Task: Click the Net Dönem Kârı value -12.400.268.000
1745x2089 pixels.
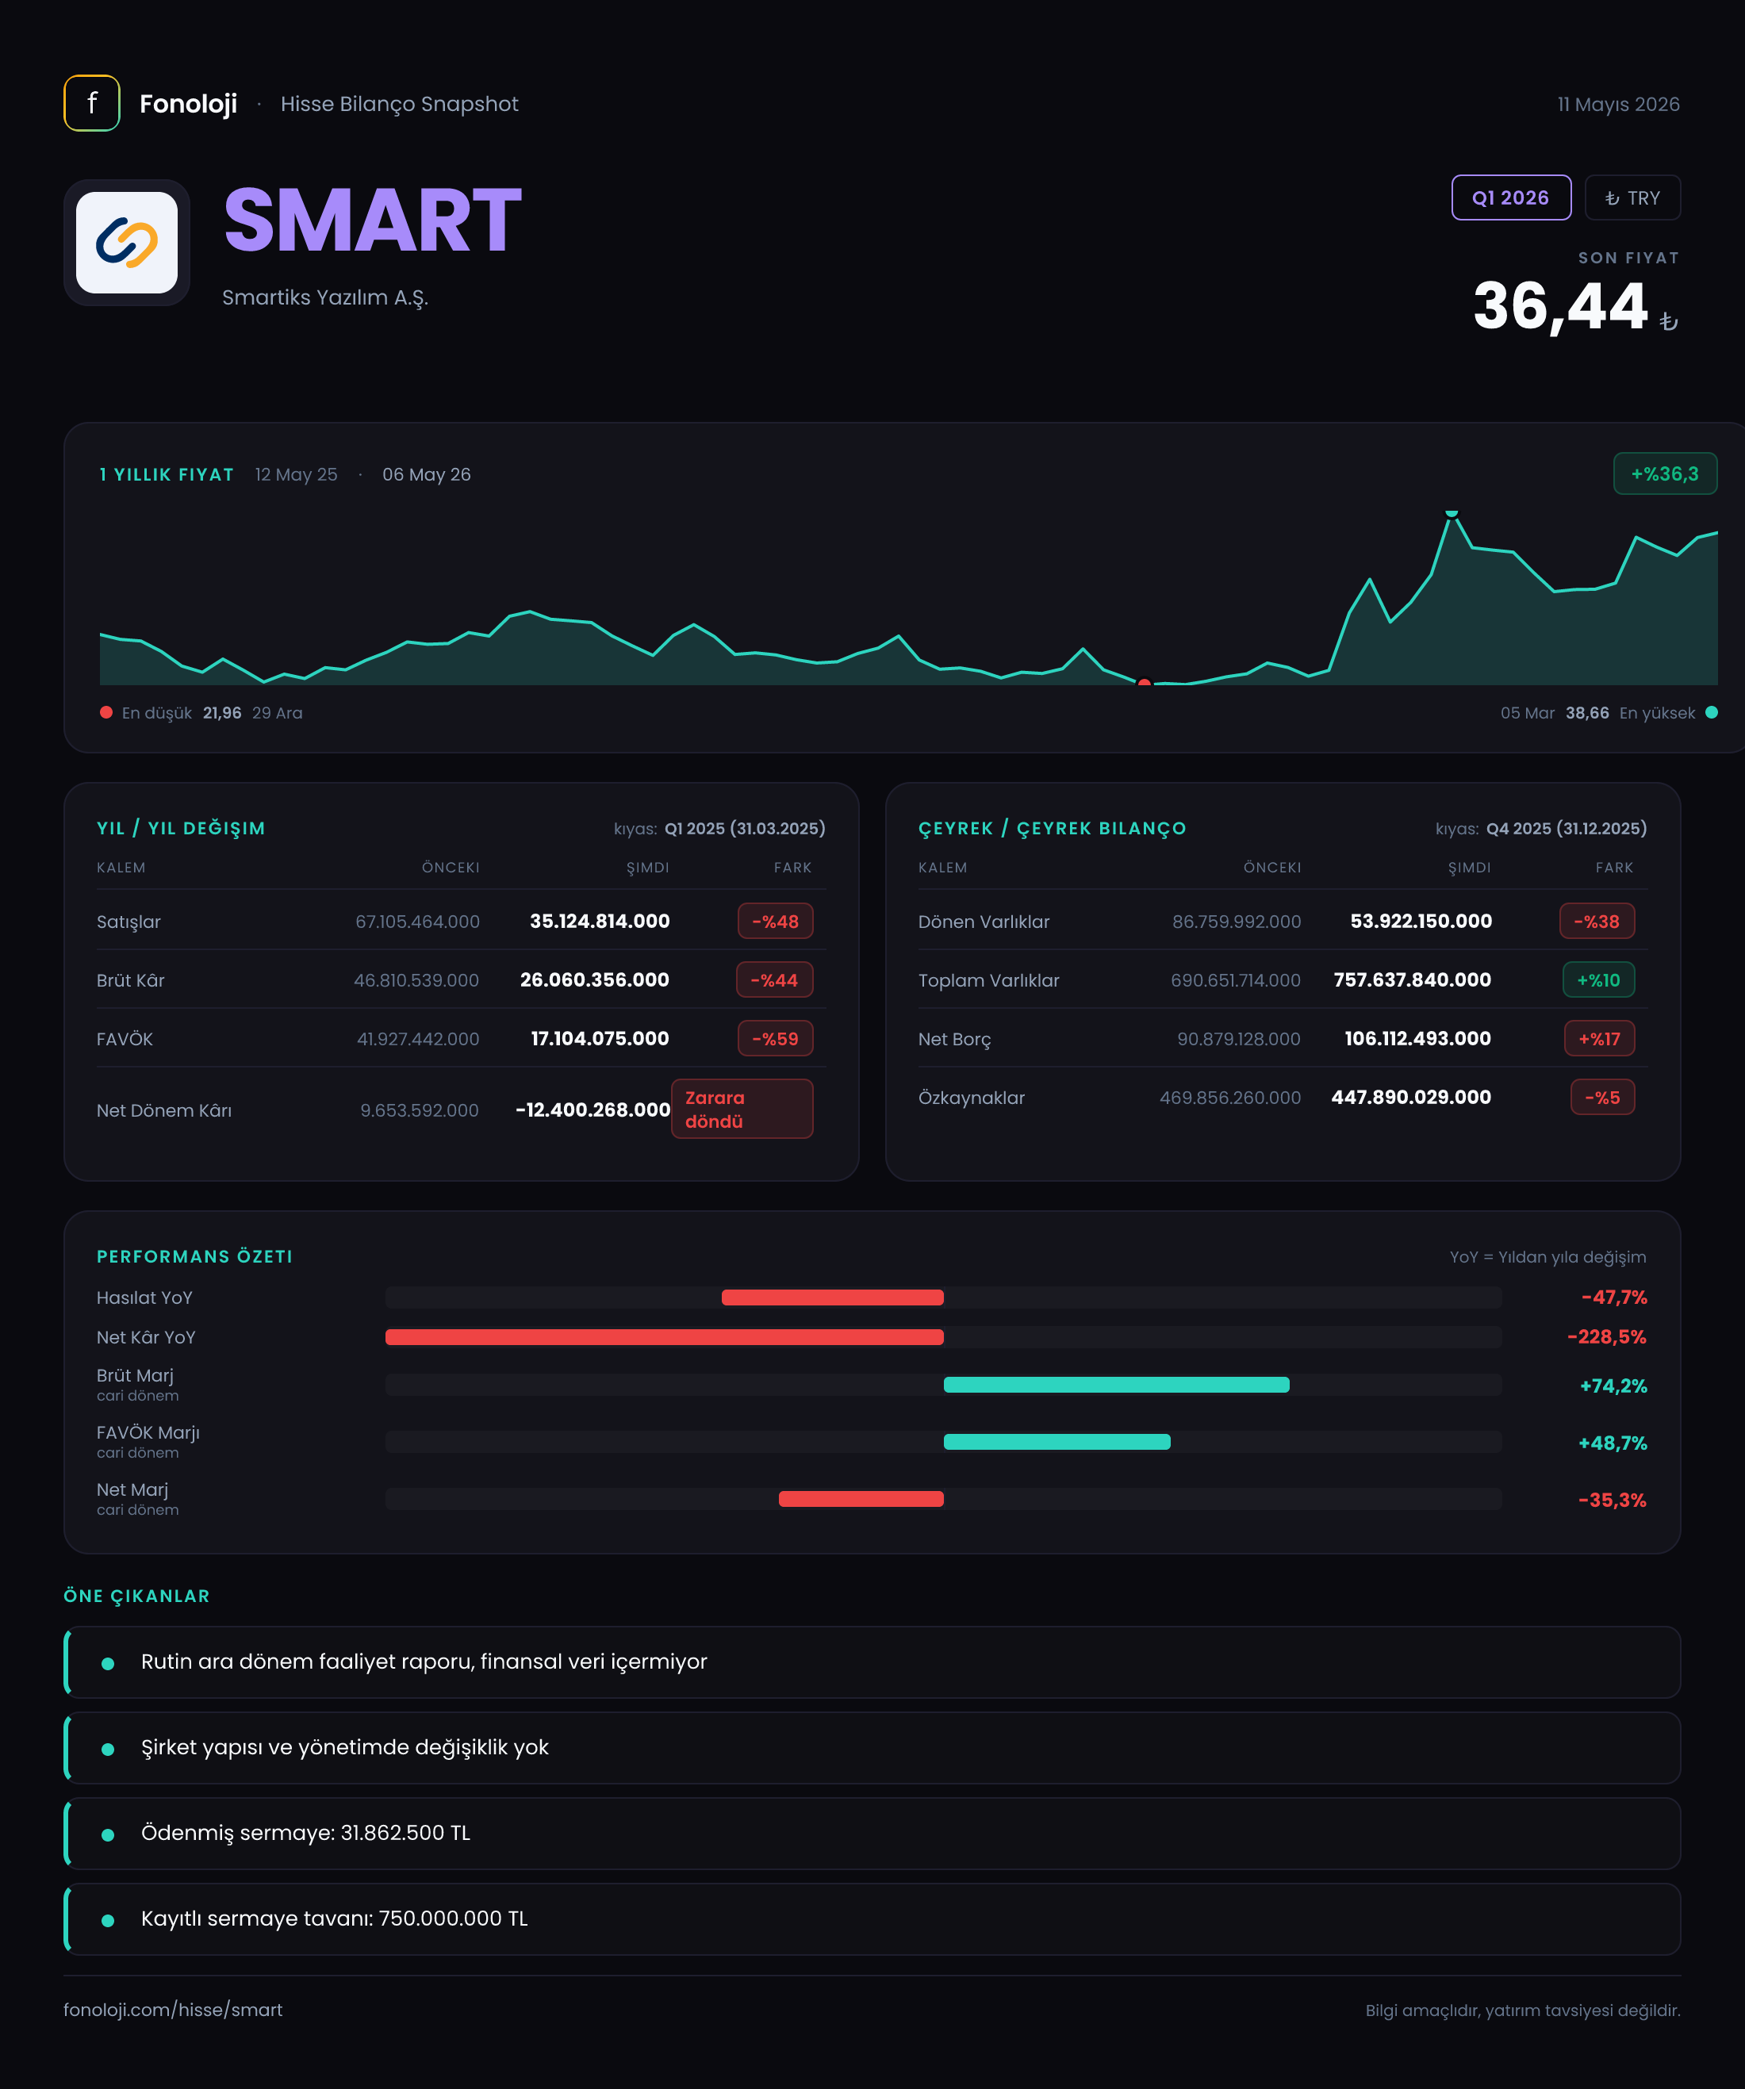Action: click(x=592, y=1110)
